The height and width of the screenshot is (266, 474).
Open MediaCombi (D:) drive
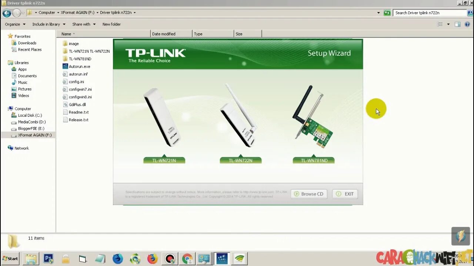coord(29,122)
